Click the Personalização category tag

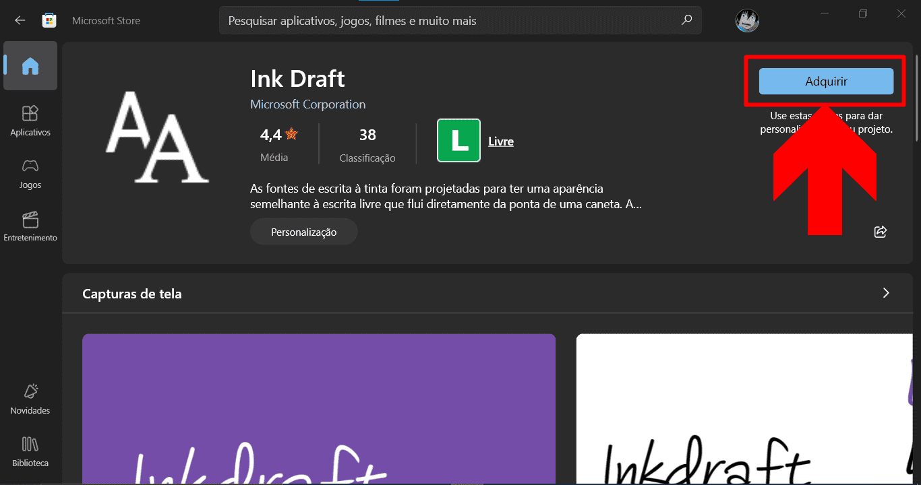click(303, 232)
